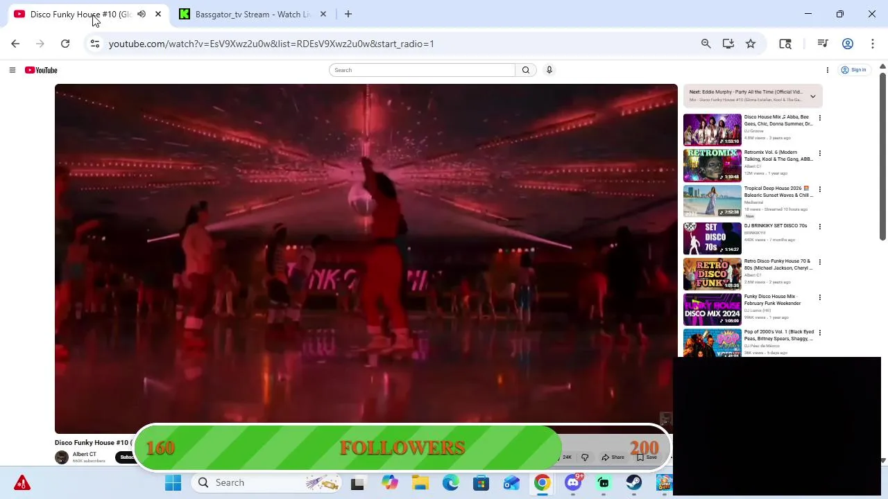Open File Explorer from the taskbar

click(x=420, y=482)
